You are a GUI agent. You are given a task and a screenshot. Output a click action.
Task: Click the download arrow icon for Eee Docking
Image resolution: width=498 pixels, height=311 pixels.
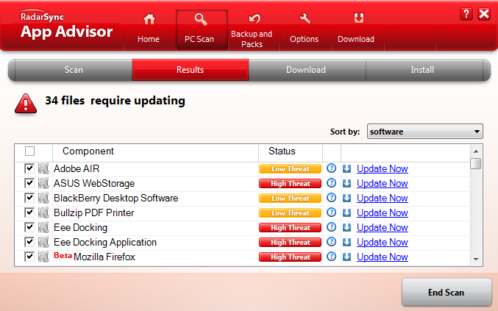pos(346,227)
